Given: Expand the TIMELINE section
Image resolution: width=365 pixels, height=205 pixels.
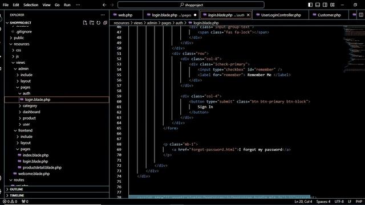Looking at the screenshot, I should (57, 195).
